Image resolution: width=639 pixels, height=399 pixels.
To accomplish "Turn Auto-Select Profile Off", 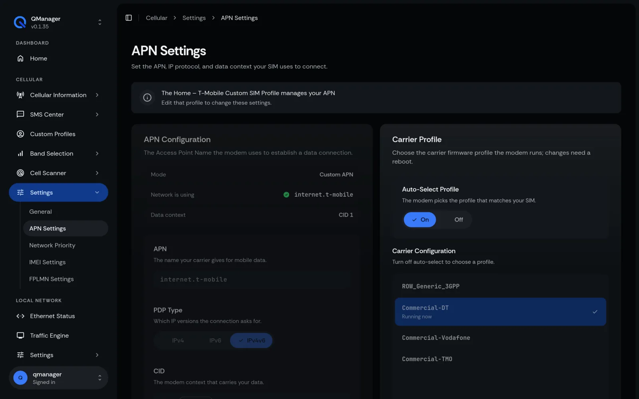I will [458, 220].
